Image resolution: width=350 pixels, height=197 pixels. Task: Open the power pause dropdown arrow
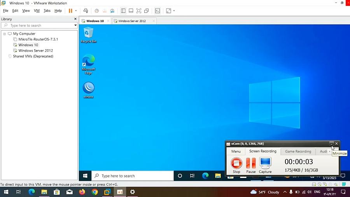tap(76, 11)
